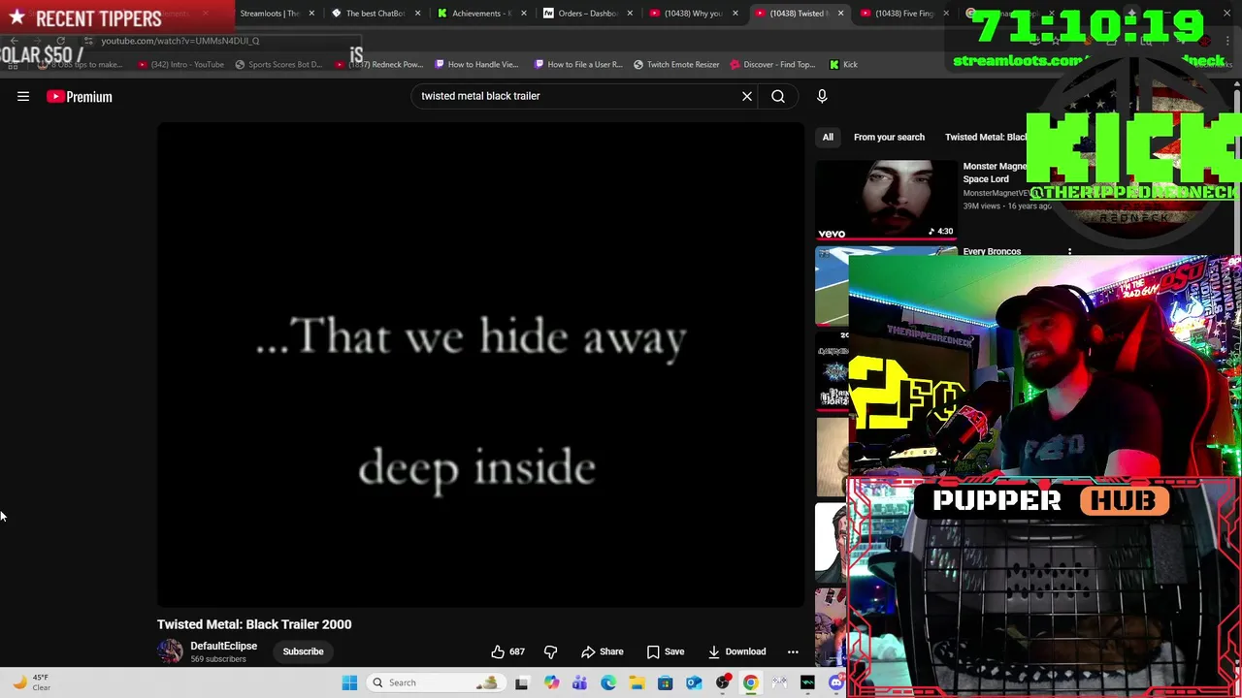Screen dimensions: 1242x698
Task: Subscribe to DefaultEclipse channel
Action: click(x=303, y=651)
